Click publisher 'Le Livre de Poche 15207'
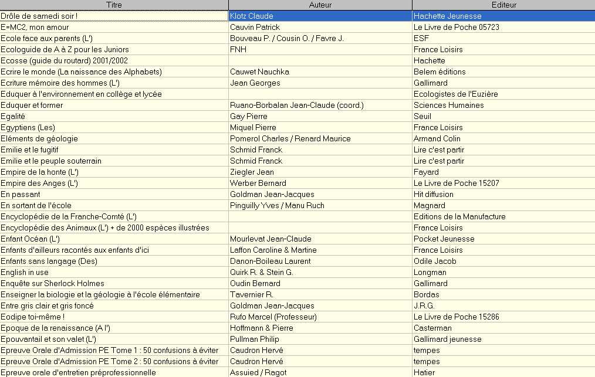Image resolution: width=595 pixels, height=377 pixels. (457, 183)
